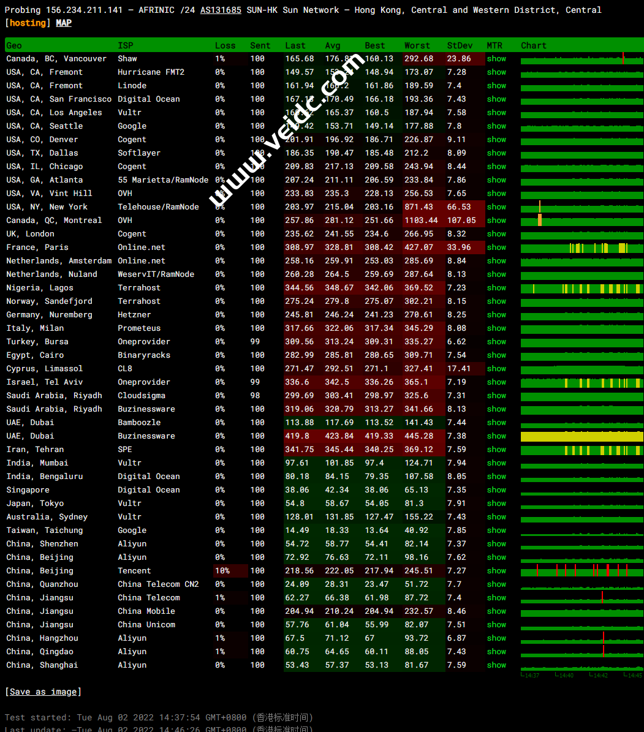Click the Norway, Sandefjord row label
644x732 pixels.
point(49,301)
